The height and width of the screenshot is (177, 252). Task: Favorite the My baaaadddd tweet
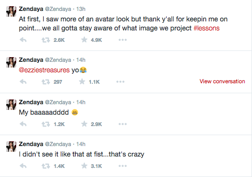84,124
